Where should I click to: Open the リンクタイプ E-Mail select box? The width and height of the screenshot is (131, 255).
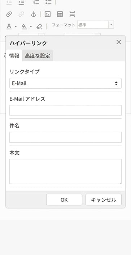tap(66, 83)
